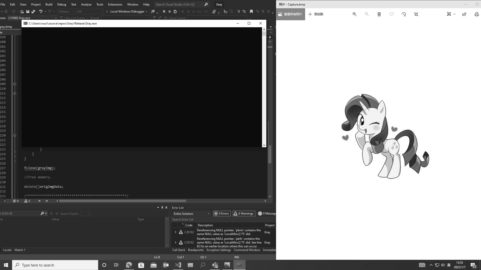The width and height of the screenshot is (481, 270).
Task: Zoom in on the photo in Photos
Action: coord(354,14)
